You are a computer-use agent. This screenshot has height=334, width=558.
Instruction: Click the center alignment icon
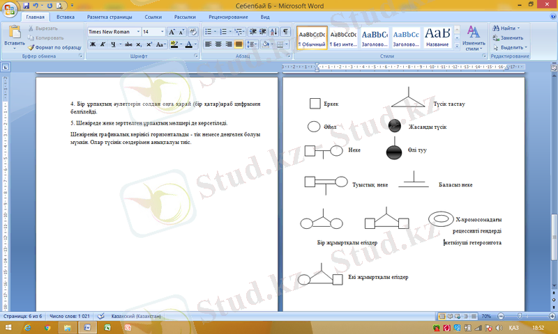tap(218, 44)
